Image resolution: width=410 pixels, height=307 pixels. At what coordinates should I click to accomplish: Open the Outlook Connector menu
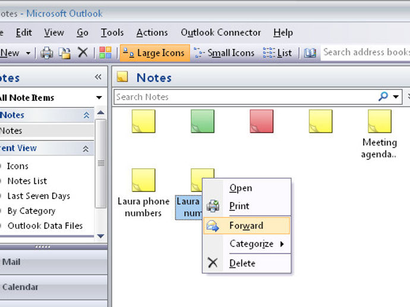coord(221,33)
